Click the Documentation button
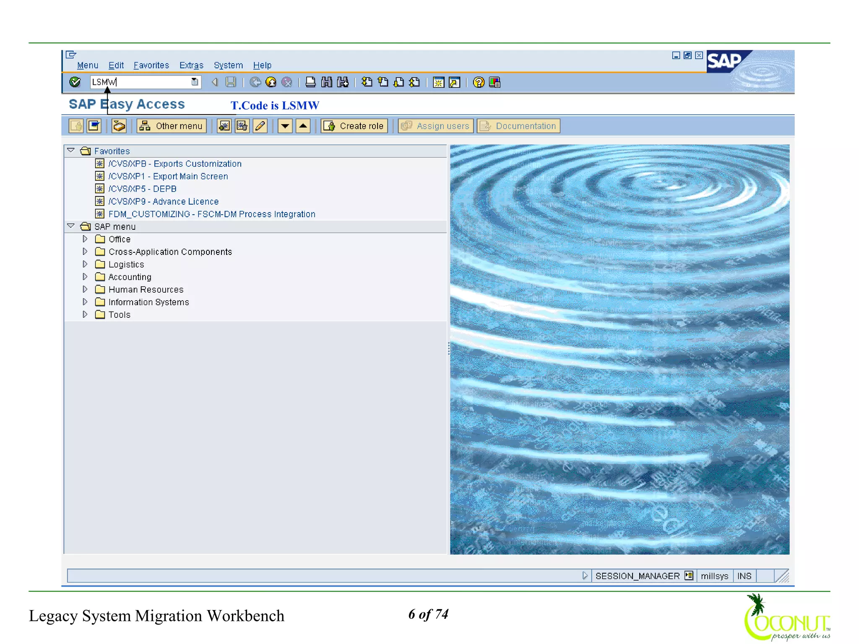859x644 pixels. [518, 126]
